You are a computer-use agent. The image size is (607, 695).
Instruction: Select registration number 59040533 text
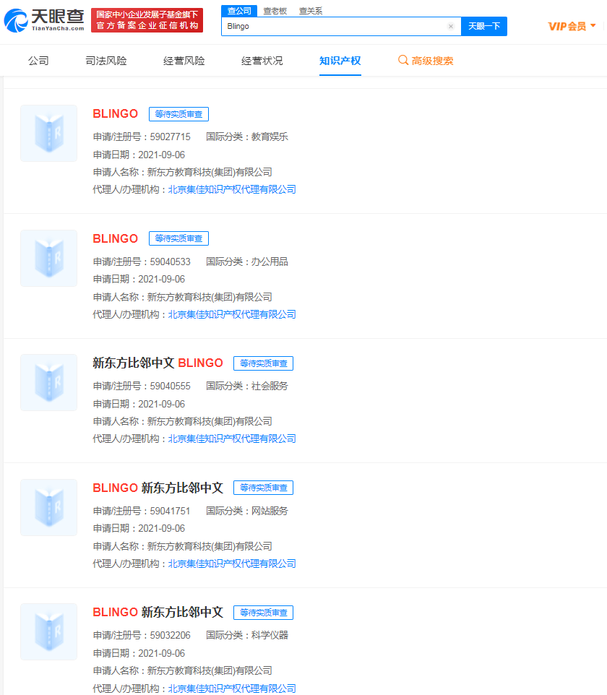coord(171,262)
